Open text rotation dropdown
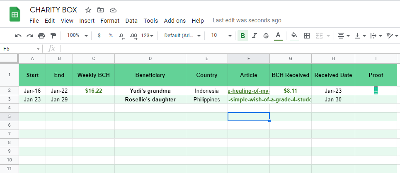This screenshot has width=400, height=173. (392, 36)
